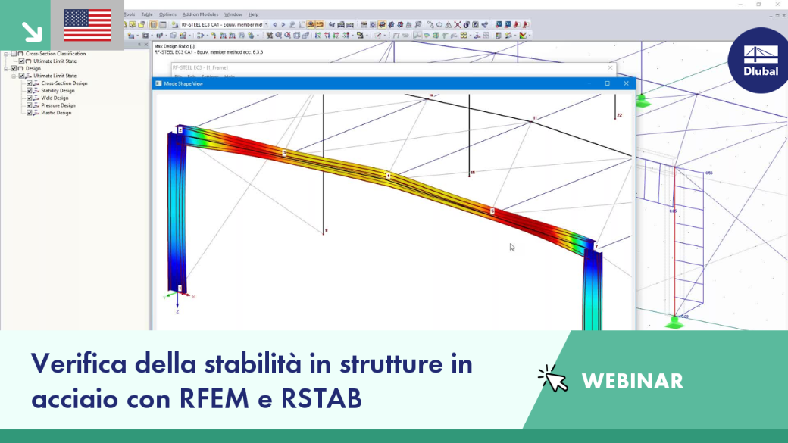Screen dimensions: 788x443
Task: Enable the Cross-Section Classification checkbox
Action: coord(14,54)
